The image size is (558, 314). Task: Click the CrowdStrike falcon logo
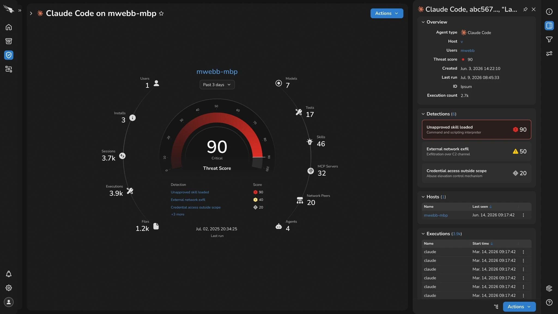(8, 10)
